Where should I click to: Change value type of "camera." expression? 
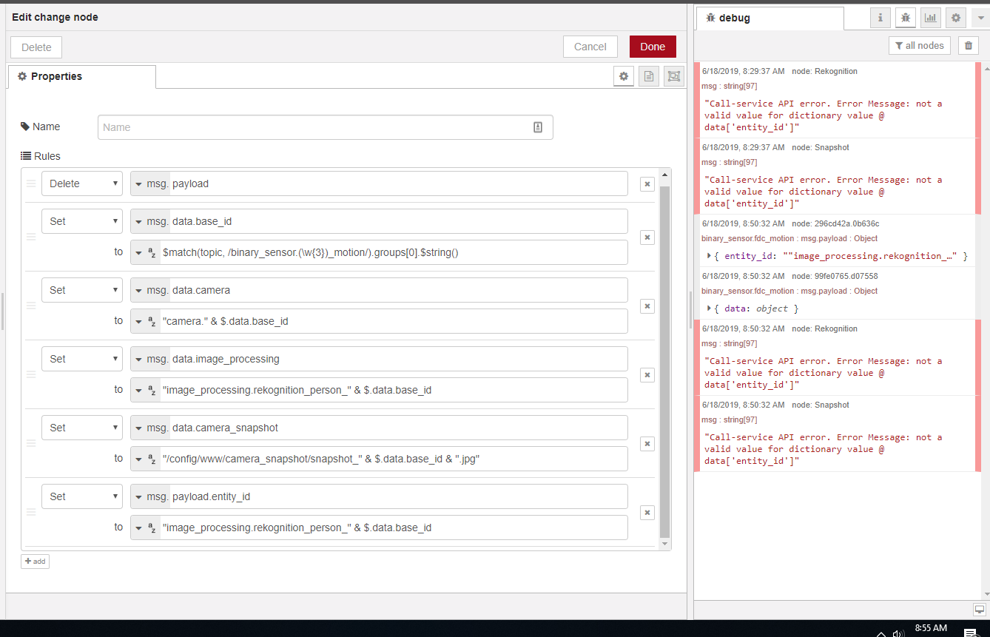click(146, 321)
